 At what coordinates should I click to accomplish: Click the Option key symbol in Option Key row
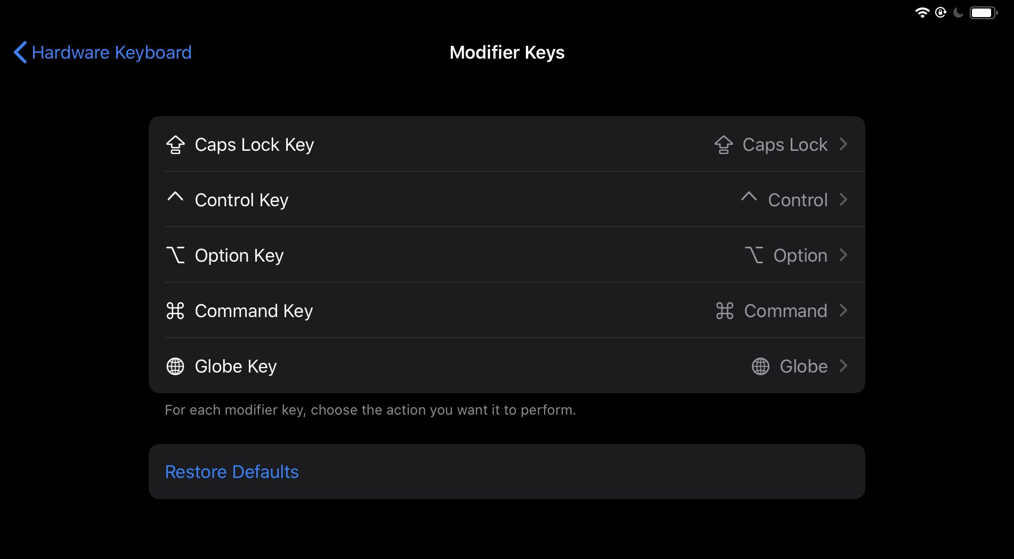coord(175,254)
